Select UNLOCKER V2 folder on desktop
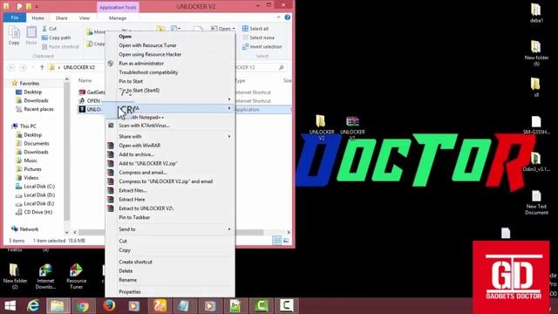The image size is (558, 314). tap(322, 127)
